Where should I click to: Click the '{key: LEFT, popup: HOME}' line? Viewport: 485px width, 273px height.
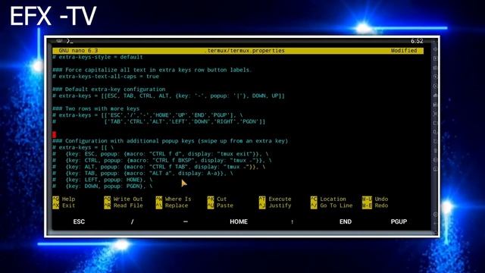click(x=102, y=180)
